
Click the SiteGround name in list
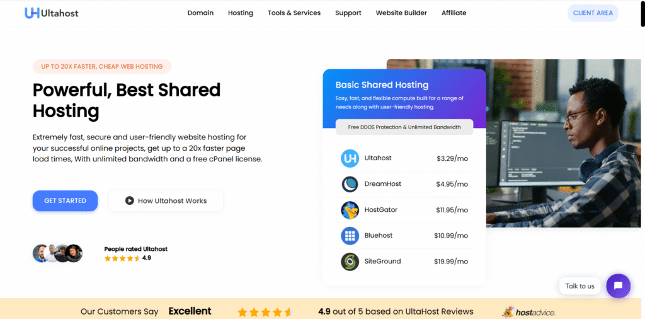click(382, 262)
